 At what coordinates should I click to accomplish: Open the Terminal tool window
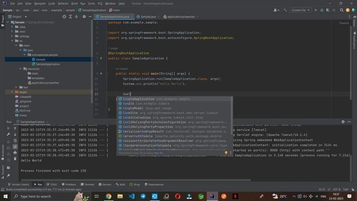tap(87, 184)
